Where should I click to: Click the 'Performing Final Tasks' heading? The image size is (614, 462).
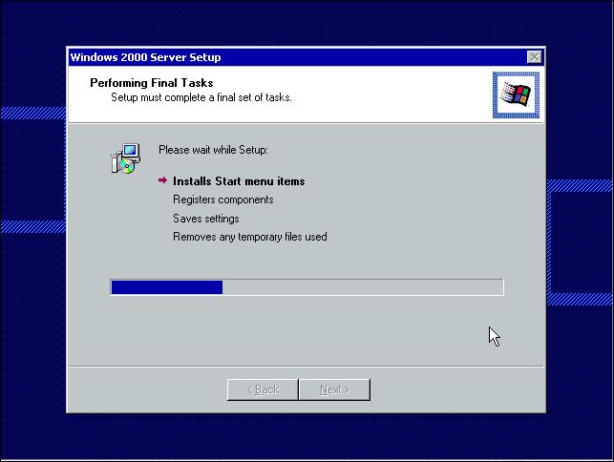coord(152,83)
